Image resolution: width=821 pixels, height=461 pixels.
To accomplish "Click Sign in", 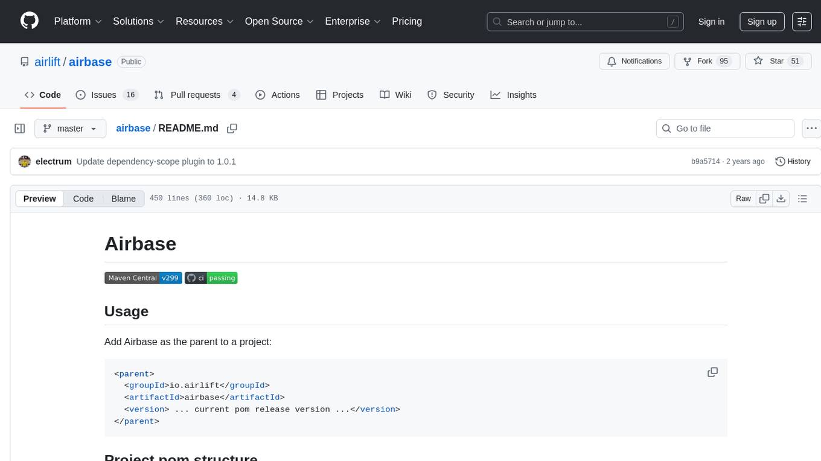I will tap(711, 22).
